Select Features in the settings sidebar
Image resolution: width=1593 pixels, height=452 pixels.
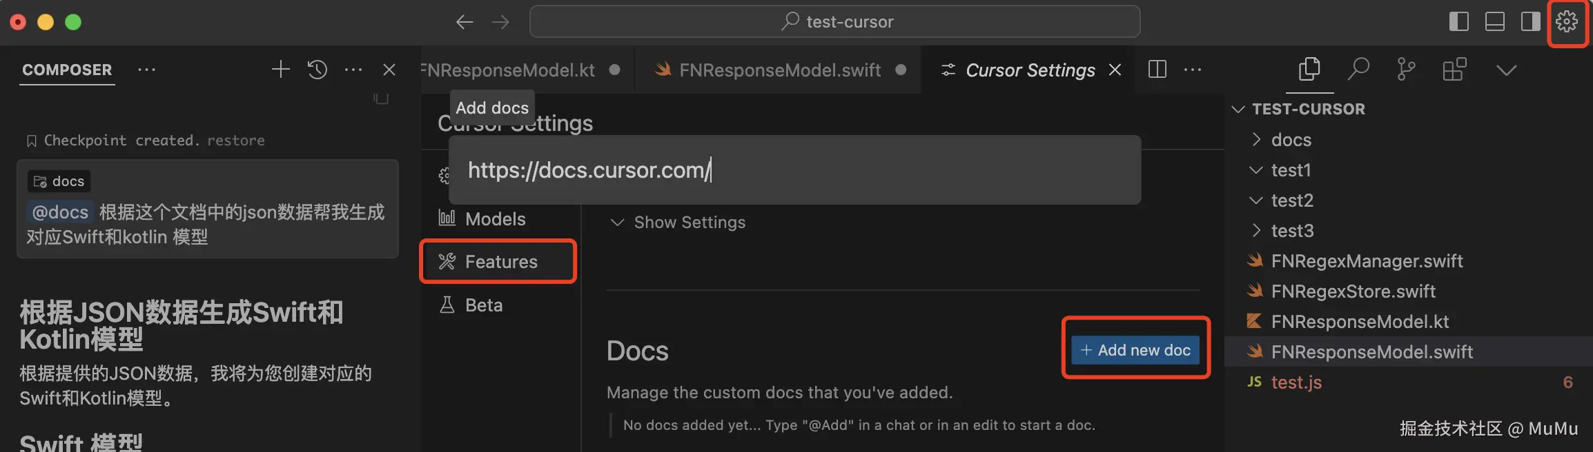point(500,262)
